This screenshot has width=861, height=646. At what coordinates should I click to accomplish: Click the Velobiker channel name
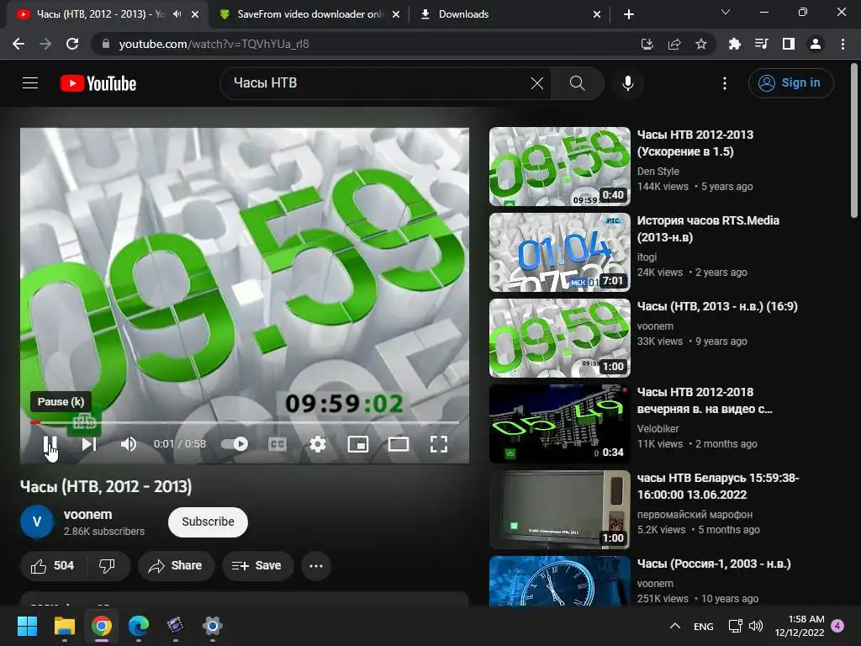click(658, 428)
